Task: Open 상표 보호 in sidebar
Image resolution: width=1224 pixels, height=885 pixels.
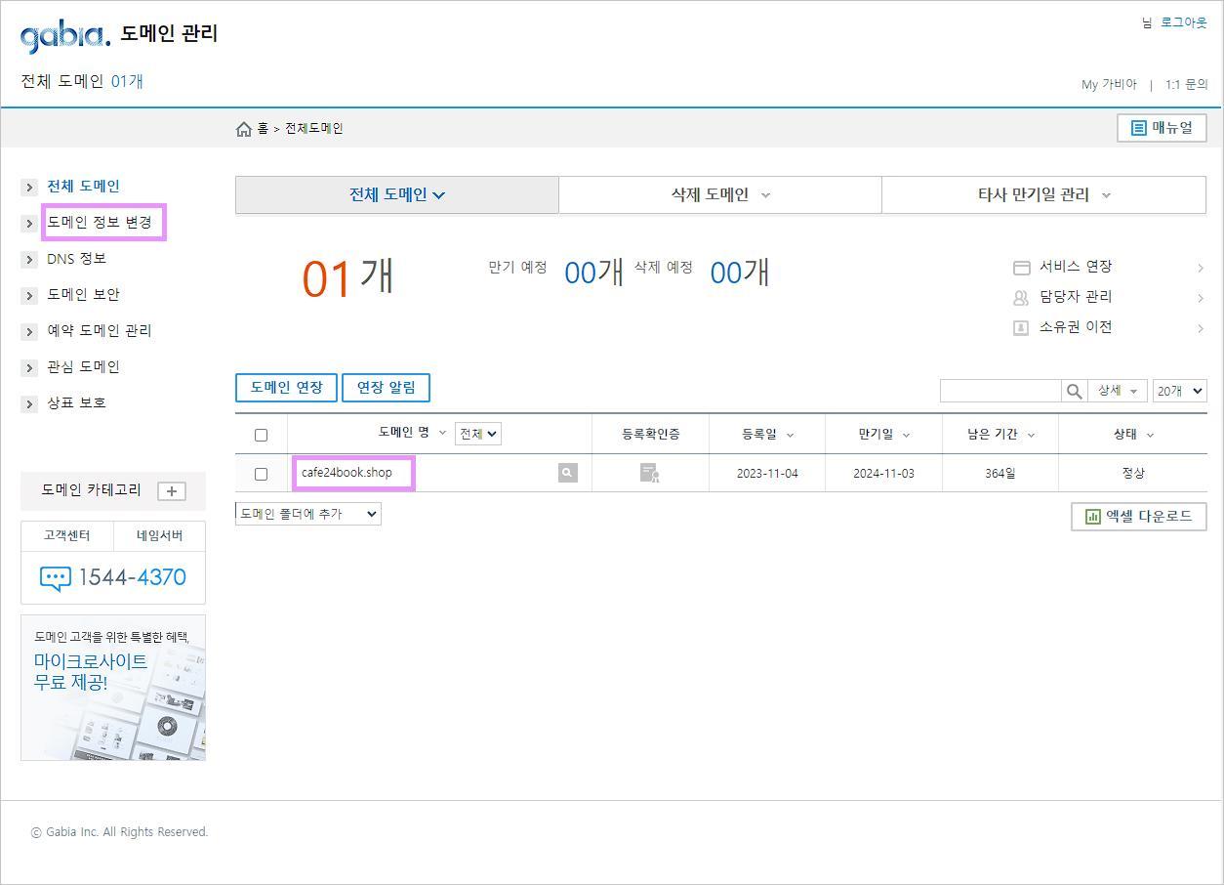Action: coord(76,402)
